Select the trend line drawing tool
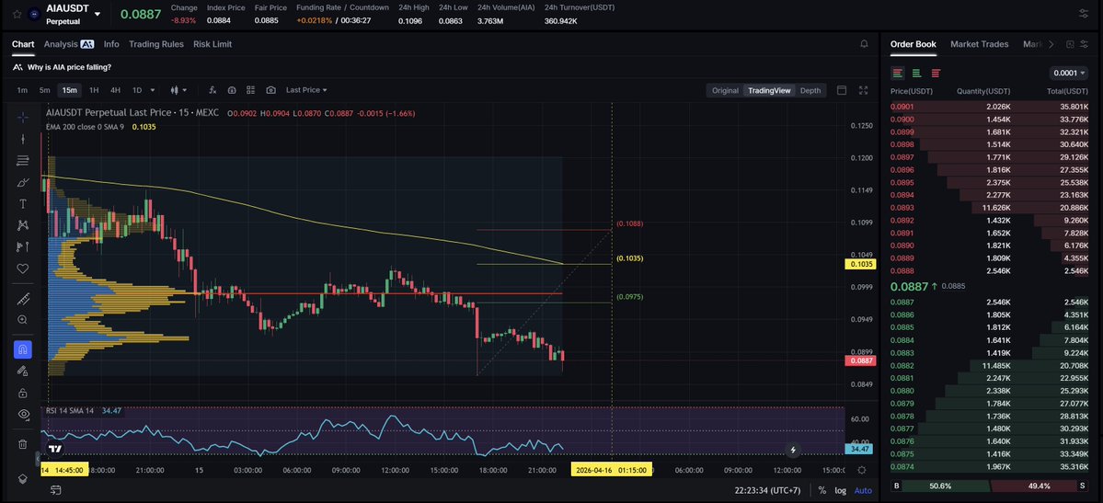Screen dimensions: 1103x503 coord(22,139)
